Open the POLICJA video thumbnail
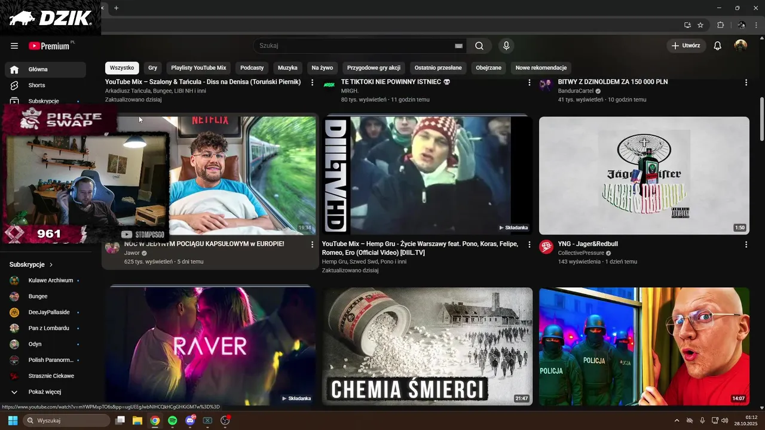Image resolution: width=765 pixels, height=430 pixels. point(644,346)
